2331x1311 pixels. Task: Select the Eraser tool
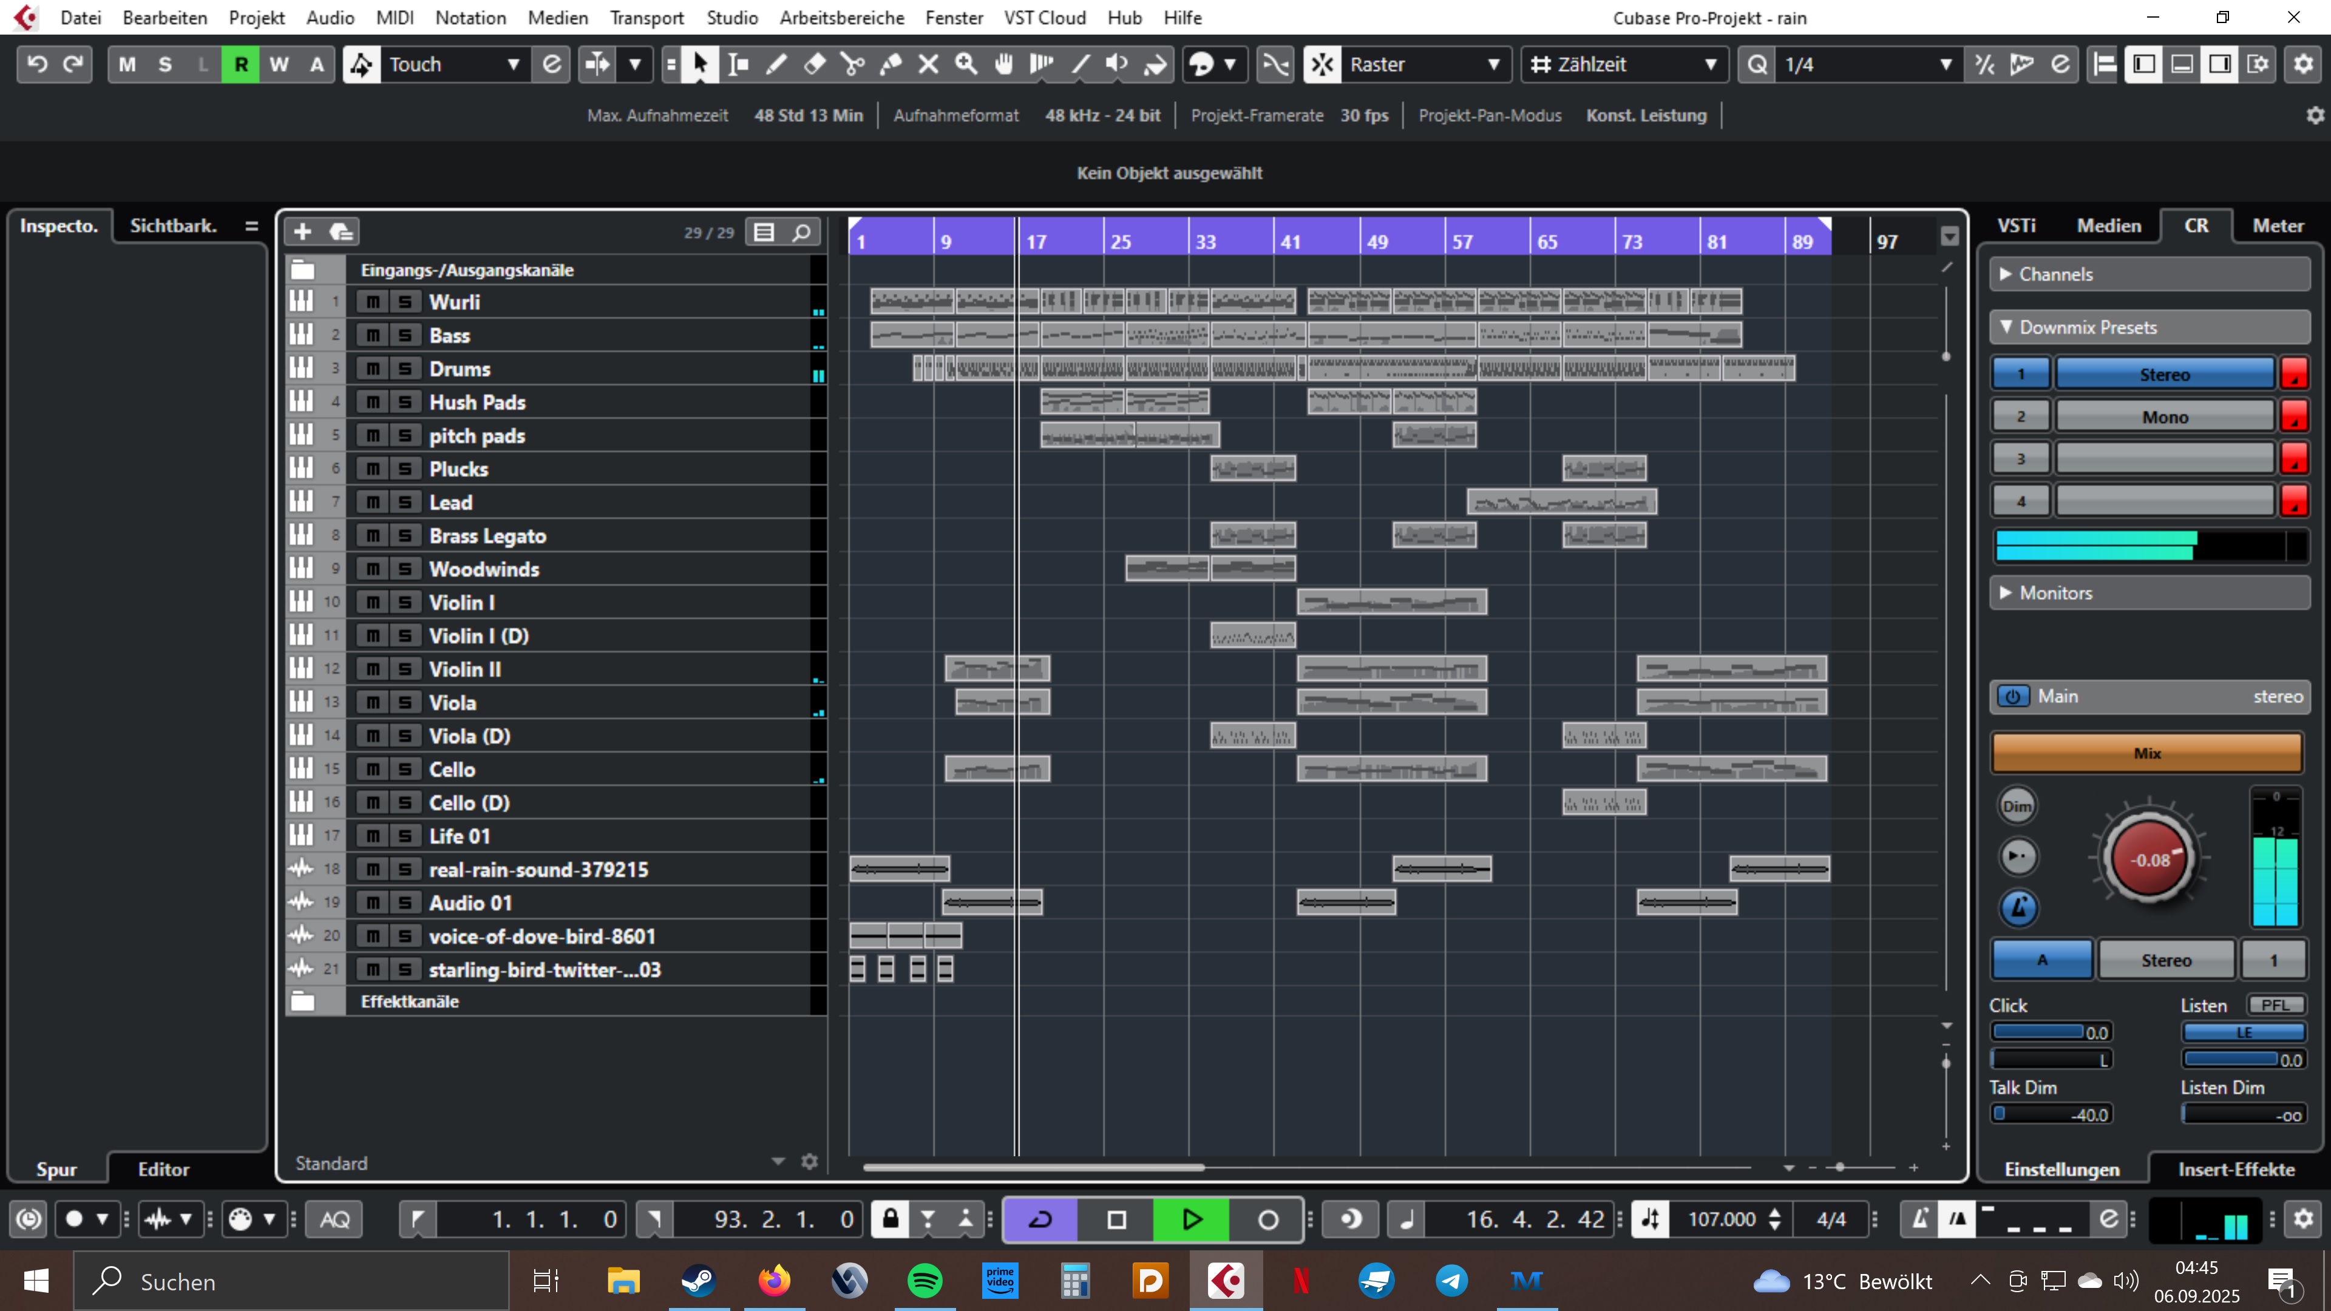[x=815, y=64]
